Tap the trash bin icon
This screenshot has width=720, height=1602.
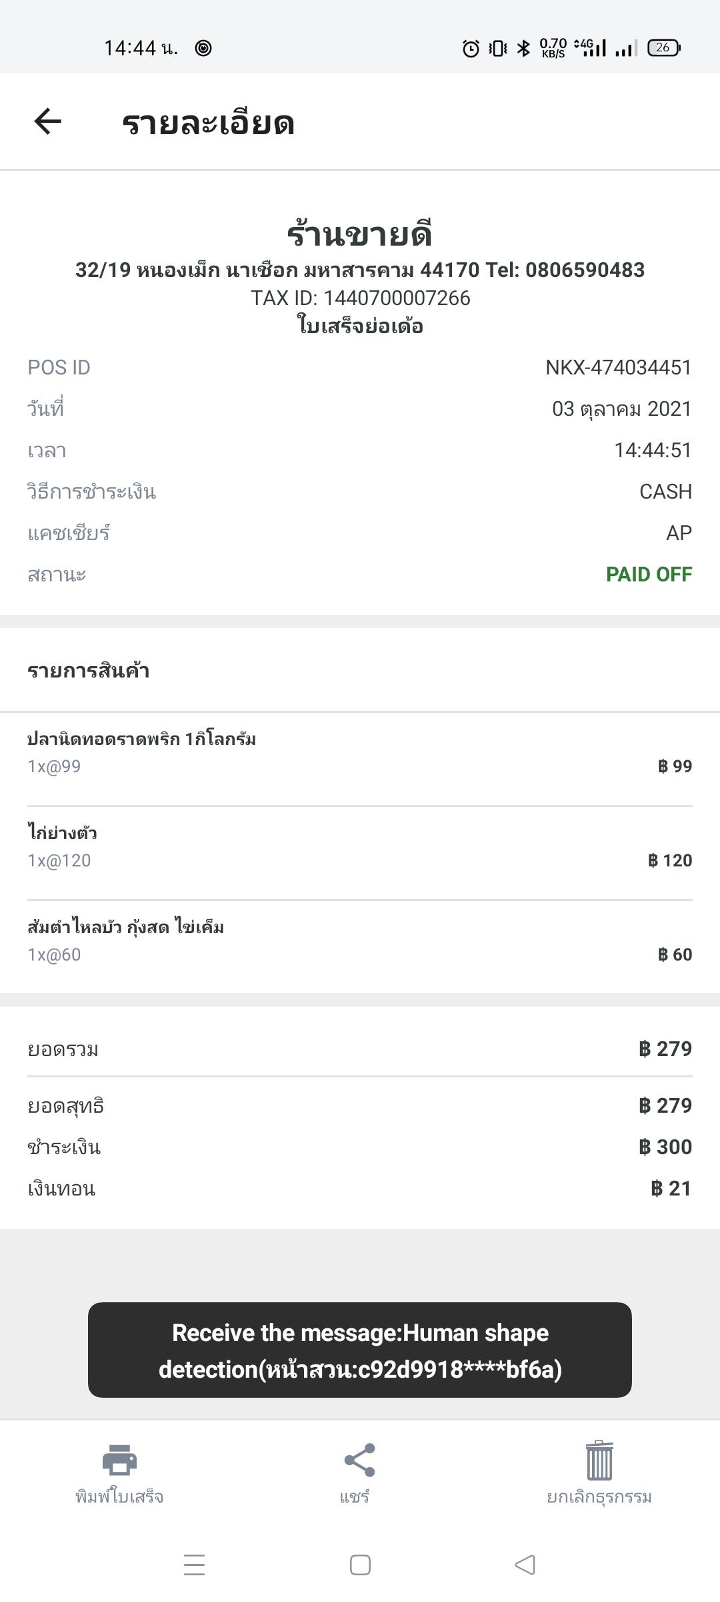click(599, 1460)
